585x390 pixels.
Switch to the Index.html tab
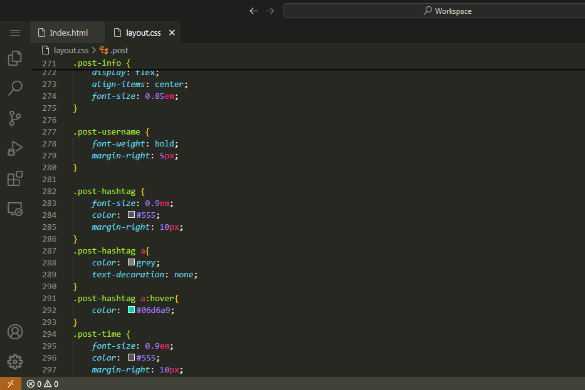tap(68, 33)
